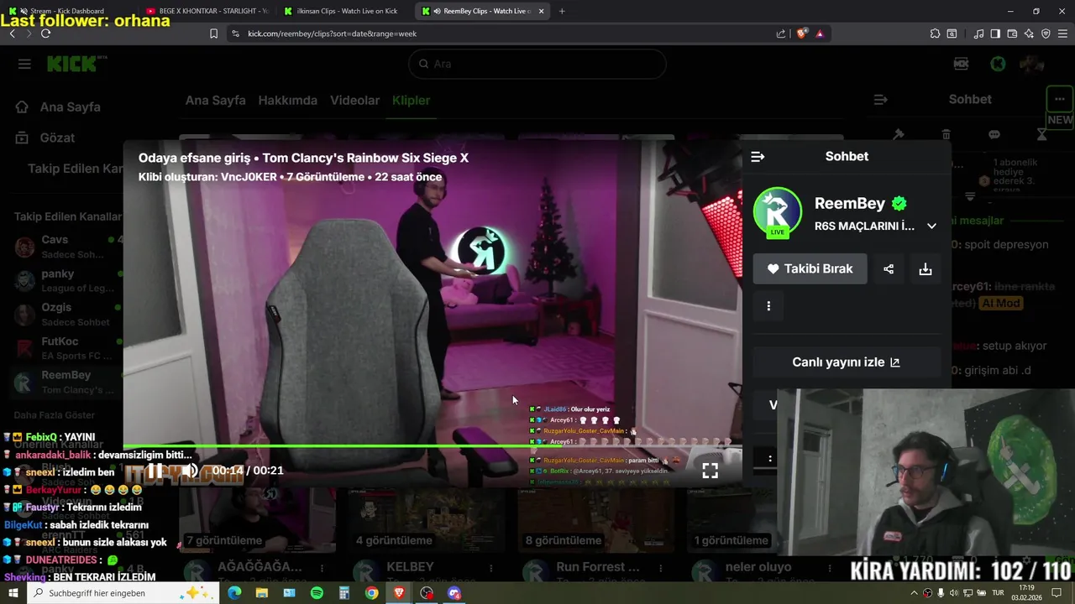Viewport: 1075px width, 604px height.
Task: Select the Videolar channel tab
Action: pyautogui.click(x=354, y=100)
